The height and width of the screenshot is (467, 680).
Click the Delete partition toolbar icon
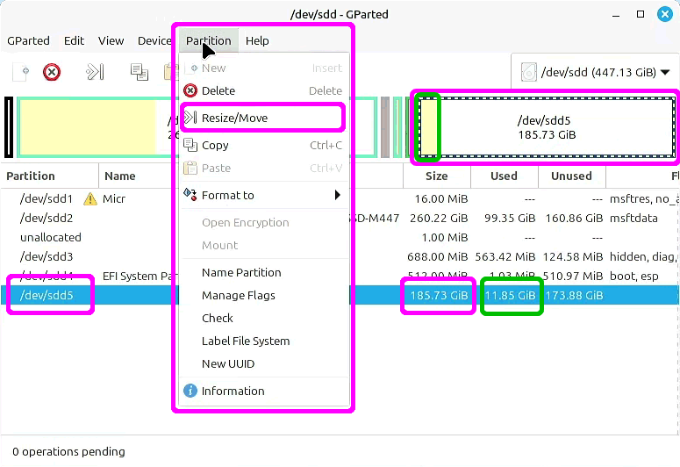52,72
